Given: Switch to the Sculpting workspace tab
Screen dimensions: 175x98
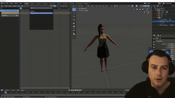Looking at the screenshot, I should 38,4.
